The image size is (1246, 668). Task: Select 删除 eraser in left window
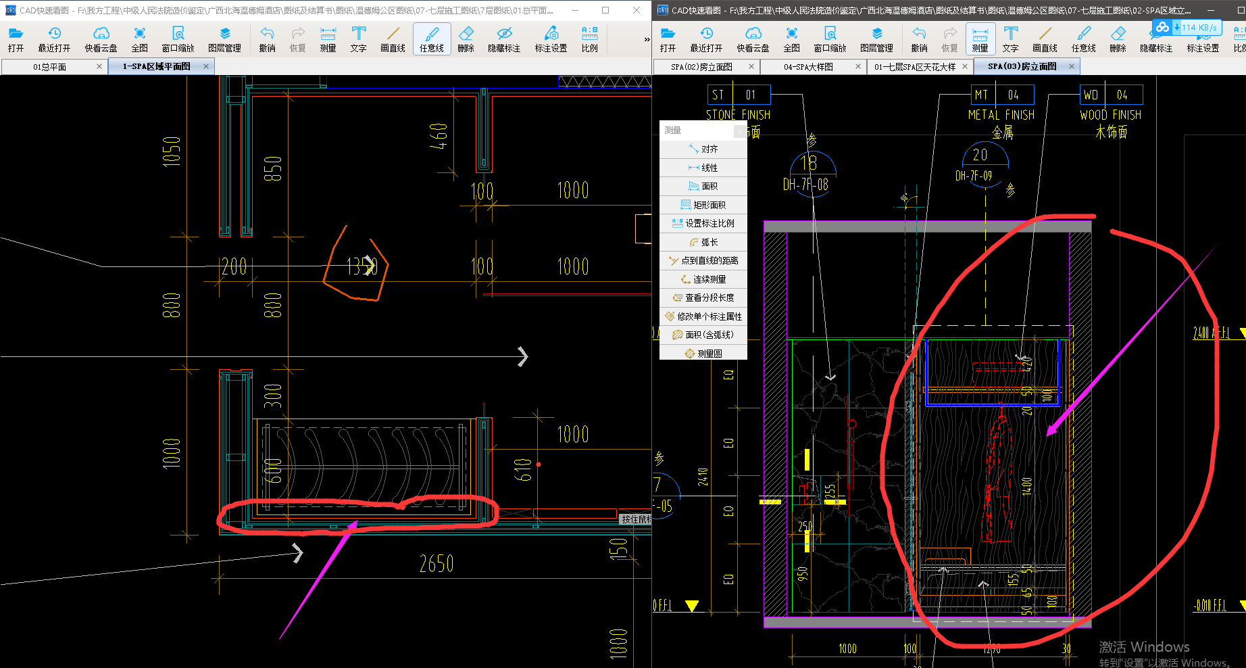point(466,39)
